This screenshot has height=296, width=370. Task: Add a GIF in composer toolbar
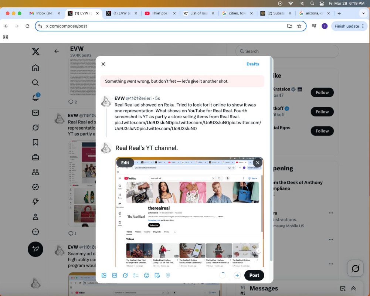point(115,275)
